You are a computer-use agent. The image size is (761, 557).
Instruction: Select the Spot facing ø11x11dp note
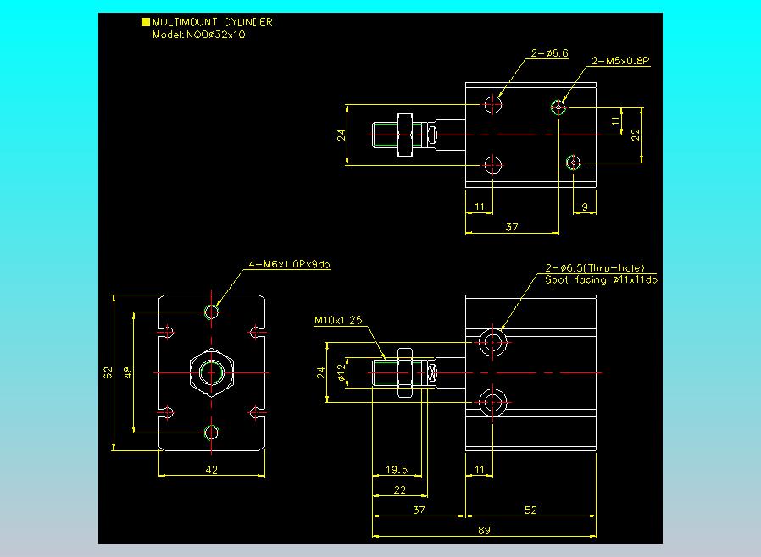tap(602, 279)
